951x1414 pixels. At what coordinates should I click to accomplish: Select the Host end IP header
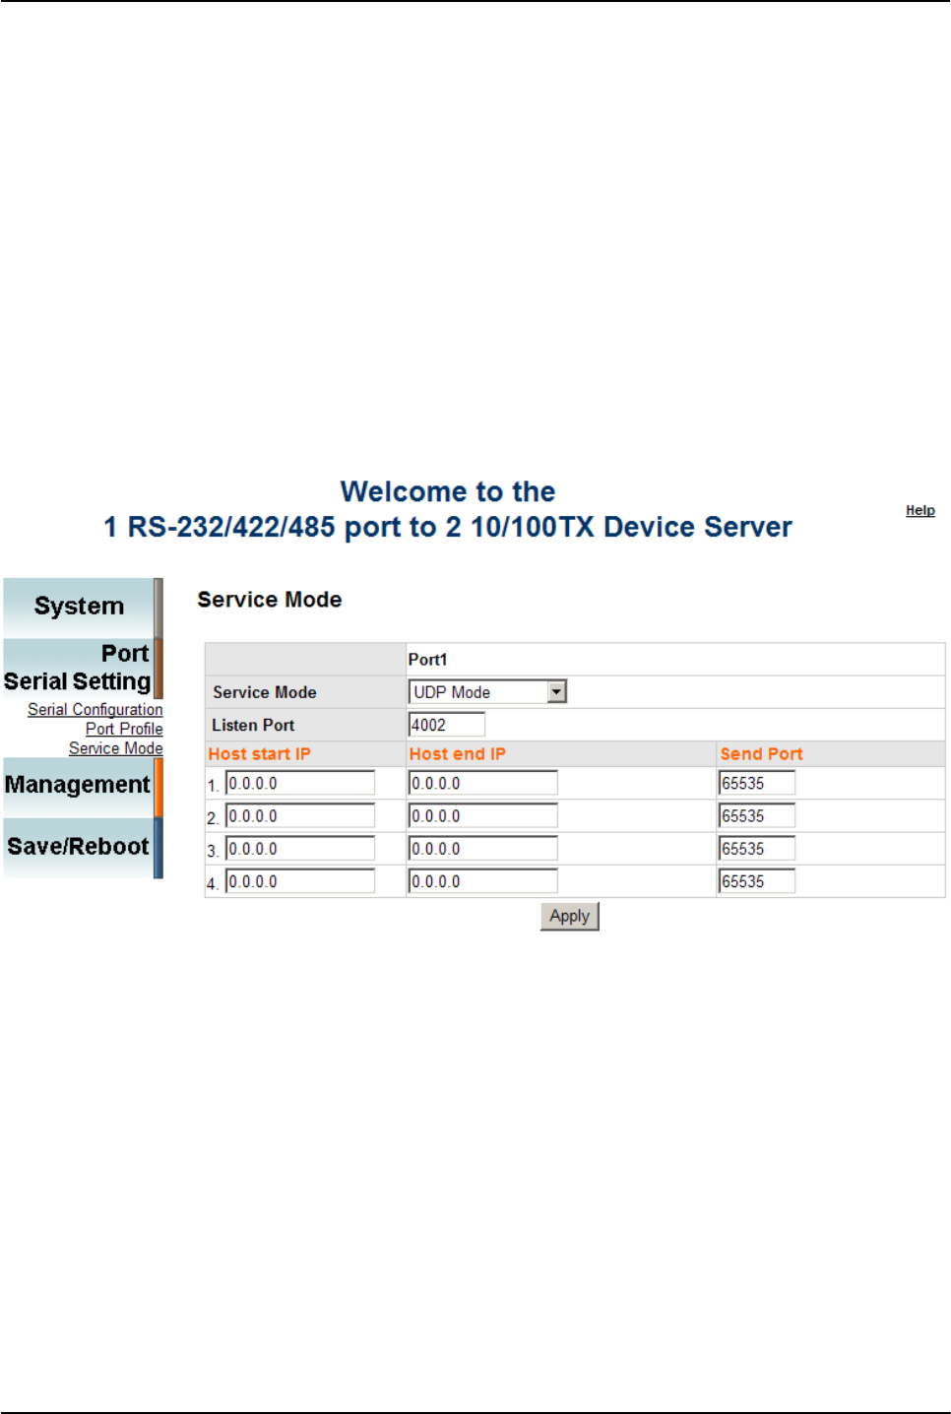coord(458,754)
